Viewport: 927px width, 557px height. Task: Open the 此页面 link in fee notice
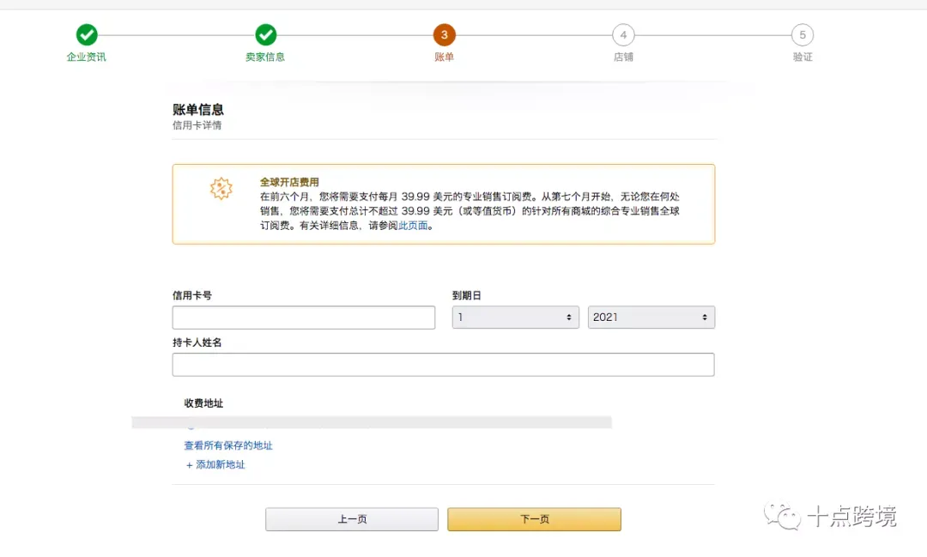(413, 226)
